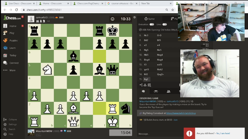
Task: Open the chat bubble tab
Action: point(143,92)
